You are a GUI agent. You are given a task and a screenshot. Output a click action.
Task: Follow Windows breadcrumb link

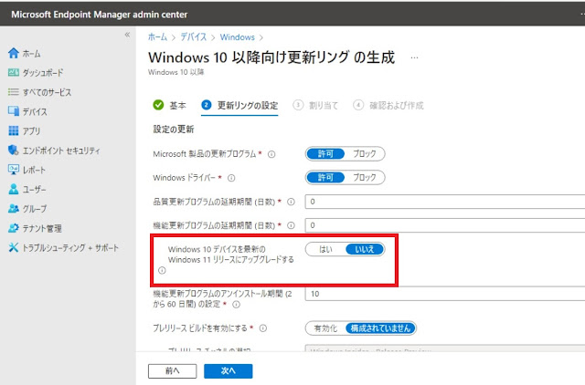click(x=238, y=36)
